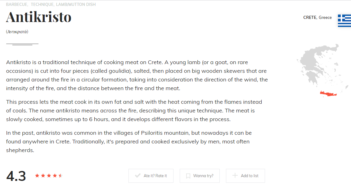Click the plus icon beside Add to list
The image size is (351, 188).
click(235, 176)
